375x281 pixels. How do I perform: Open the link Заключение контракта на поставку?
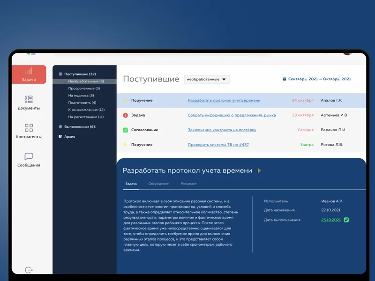(x=222, y=130)
